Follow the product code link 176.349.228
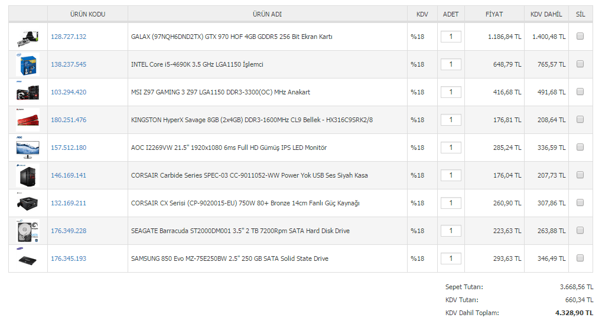The width and height of the screenshot is (602, 324). pos(69,231)
